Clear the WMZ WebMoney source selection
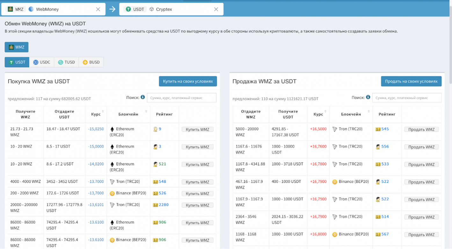 pyautogui.click(x=98, y=9)
